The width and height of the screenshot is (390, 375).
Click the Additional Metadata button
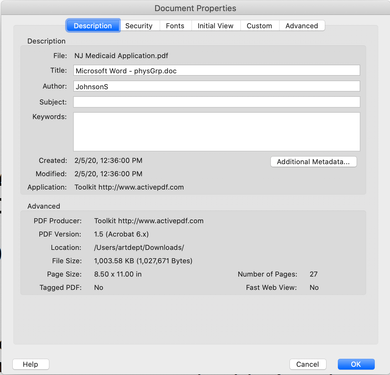point(313,162)
